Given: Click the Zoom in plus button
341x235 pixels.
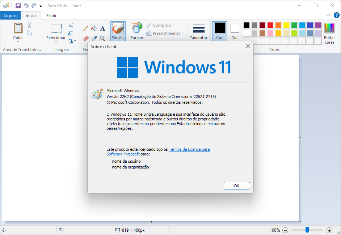Looking at the screenshot, I should coord(329,230).
